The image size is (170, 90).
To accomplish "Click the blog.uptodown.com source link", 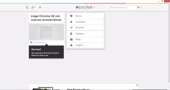I will [39, 42].
